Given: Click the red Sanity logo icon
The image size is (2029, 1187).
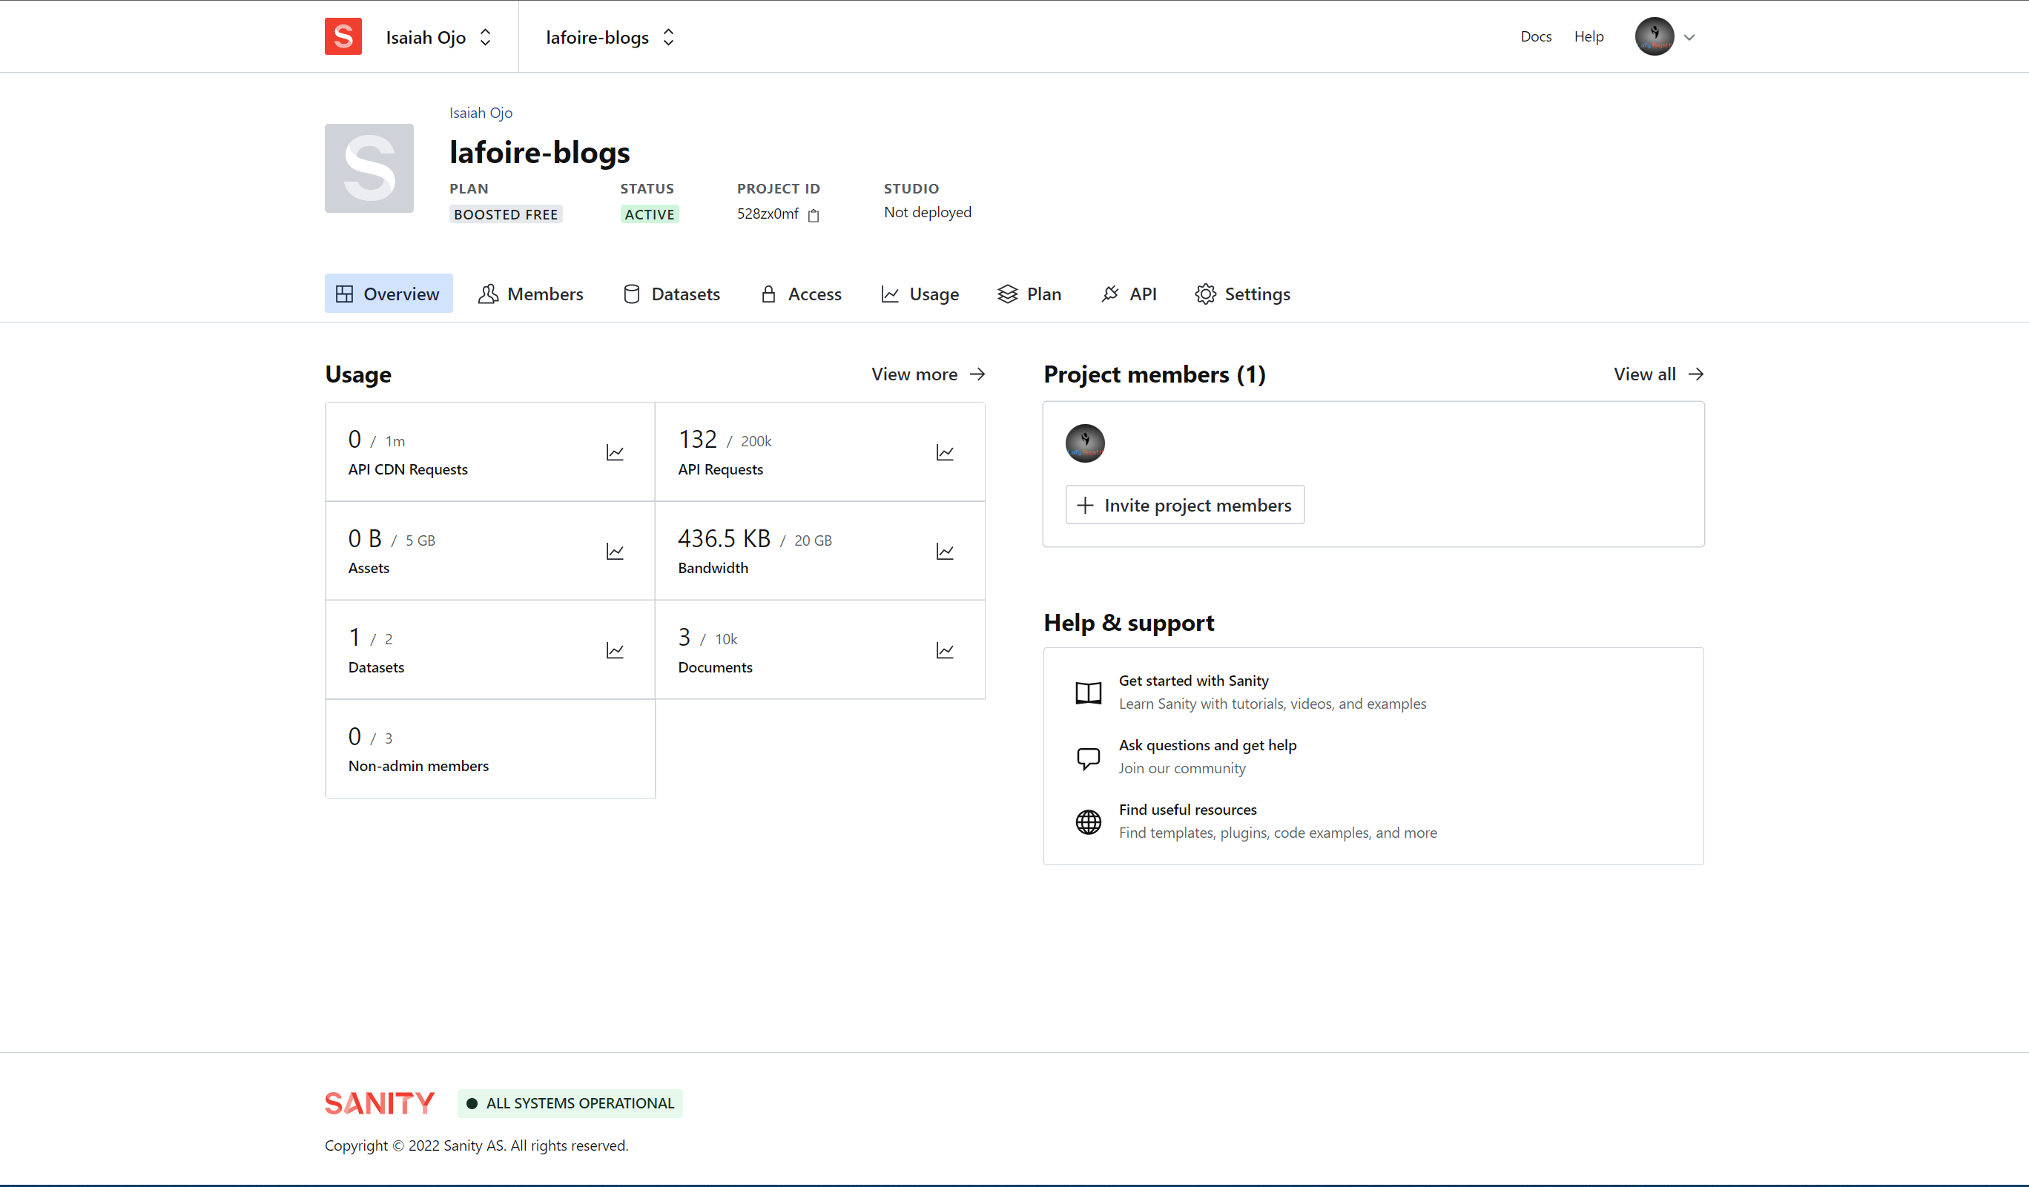Looking at the screenshot, I should click(343, 37).
